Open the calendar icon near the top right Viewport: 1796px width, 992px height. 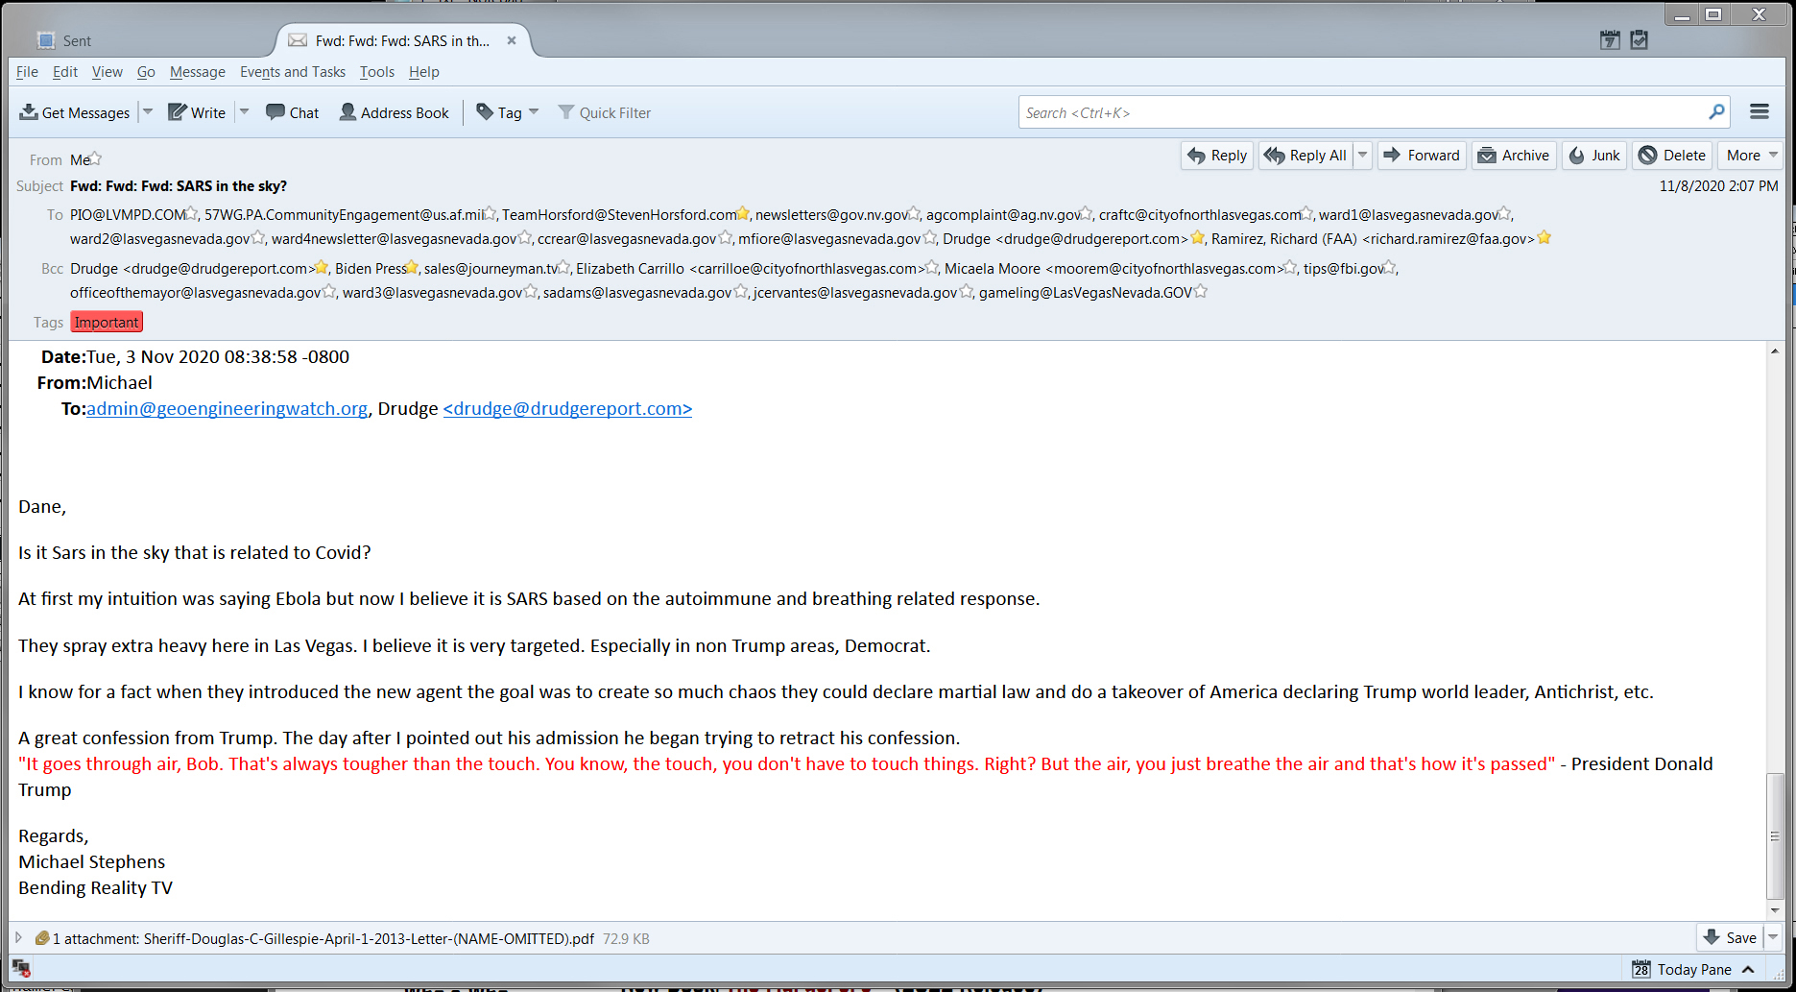1609,39
